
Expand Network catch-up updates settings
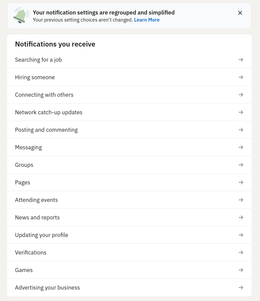[241, 112]
